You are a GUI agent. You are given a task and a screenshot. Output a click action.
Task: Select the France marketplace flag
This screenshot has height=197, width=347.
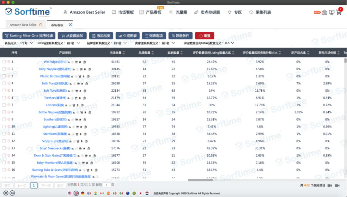pyautogui.click(x=89, y=193)
